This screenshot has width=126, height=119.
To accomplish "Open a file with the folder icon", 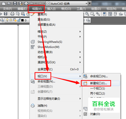I will coord(9,4).
